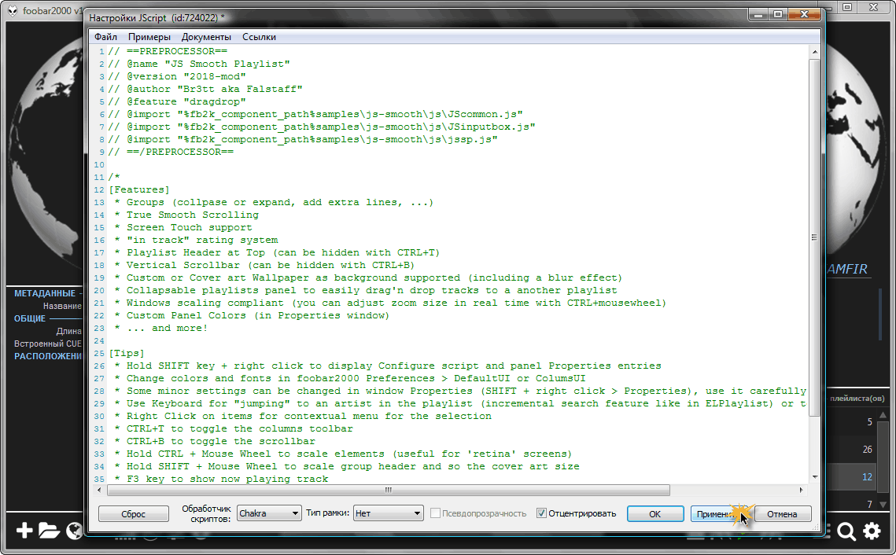Click code line 2 with @name "JS Smooth Playlist"
This screenshot has height=555, width=896.
tap(200, 64)
